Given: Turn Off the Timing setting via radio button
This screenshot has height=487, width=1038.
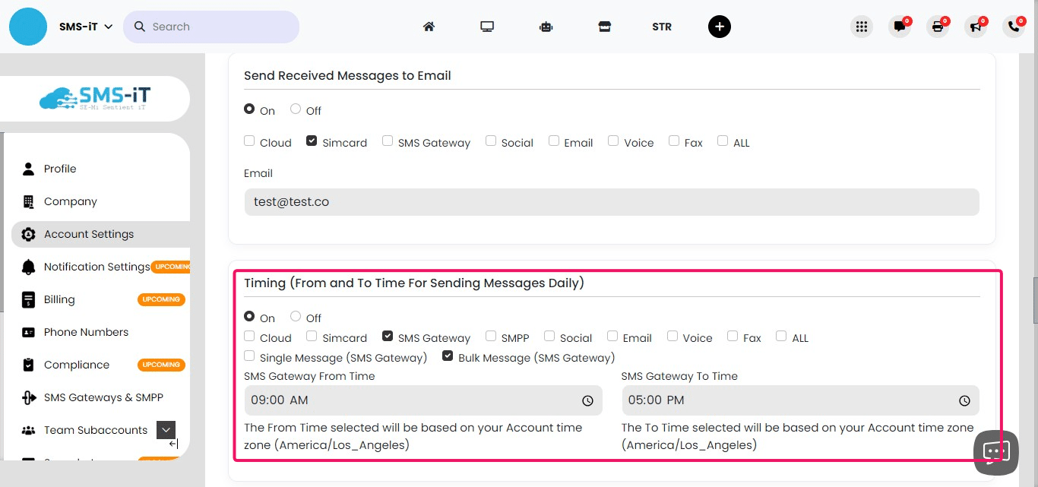Looking at the screenshot, I should tap(296, 315).
